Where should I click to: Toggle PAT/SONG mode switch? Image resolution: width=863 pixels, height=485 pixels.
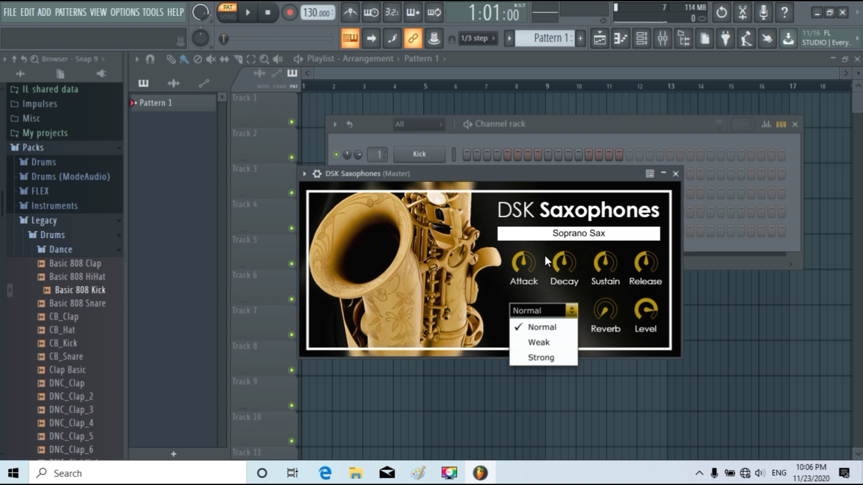tap(228, 12)
